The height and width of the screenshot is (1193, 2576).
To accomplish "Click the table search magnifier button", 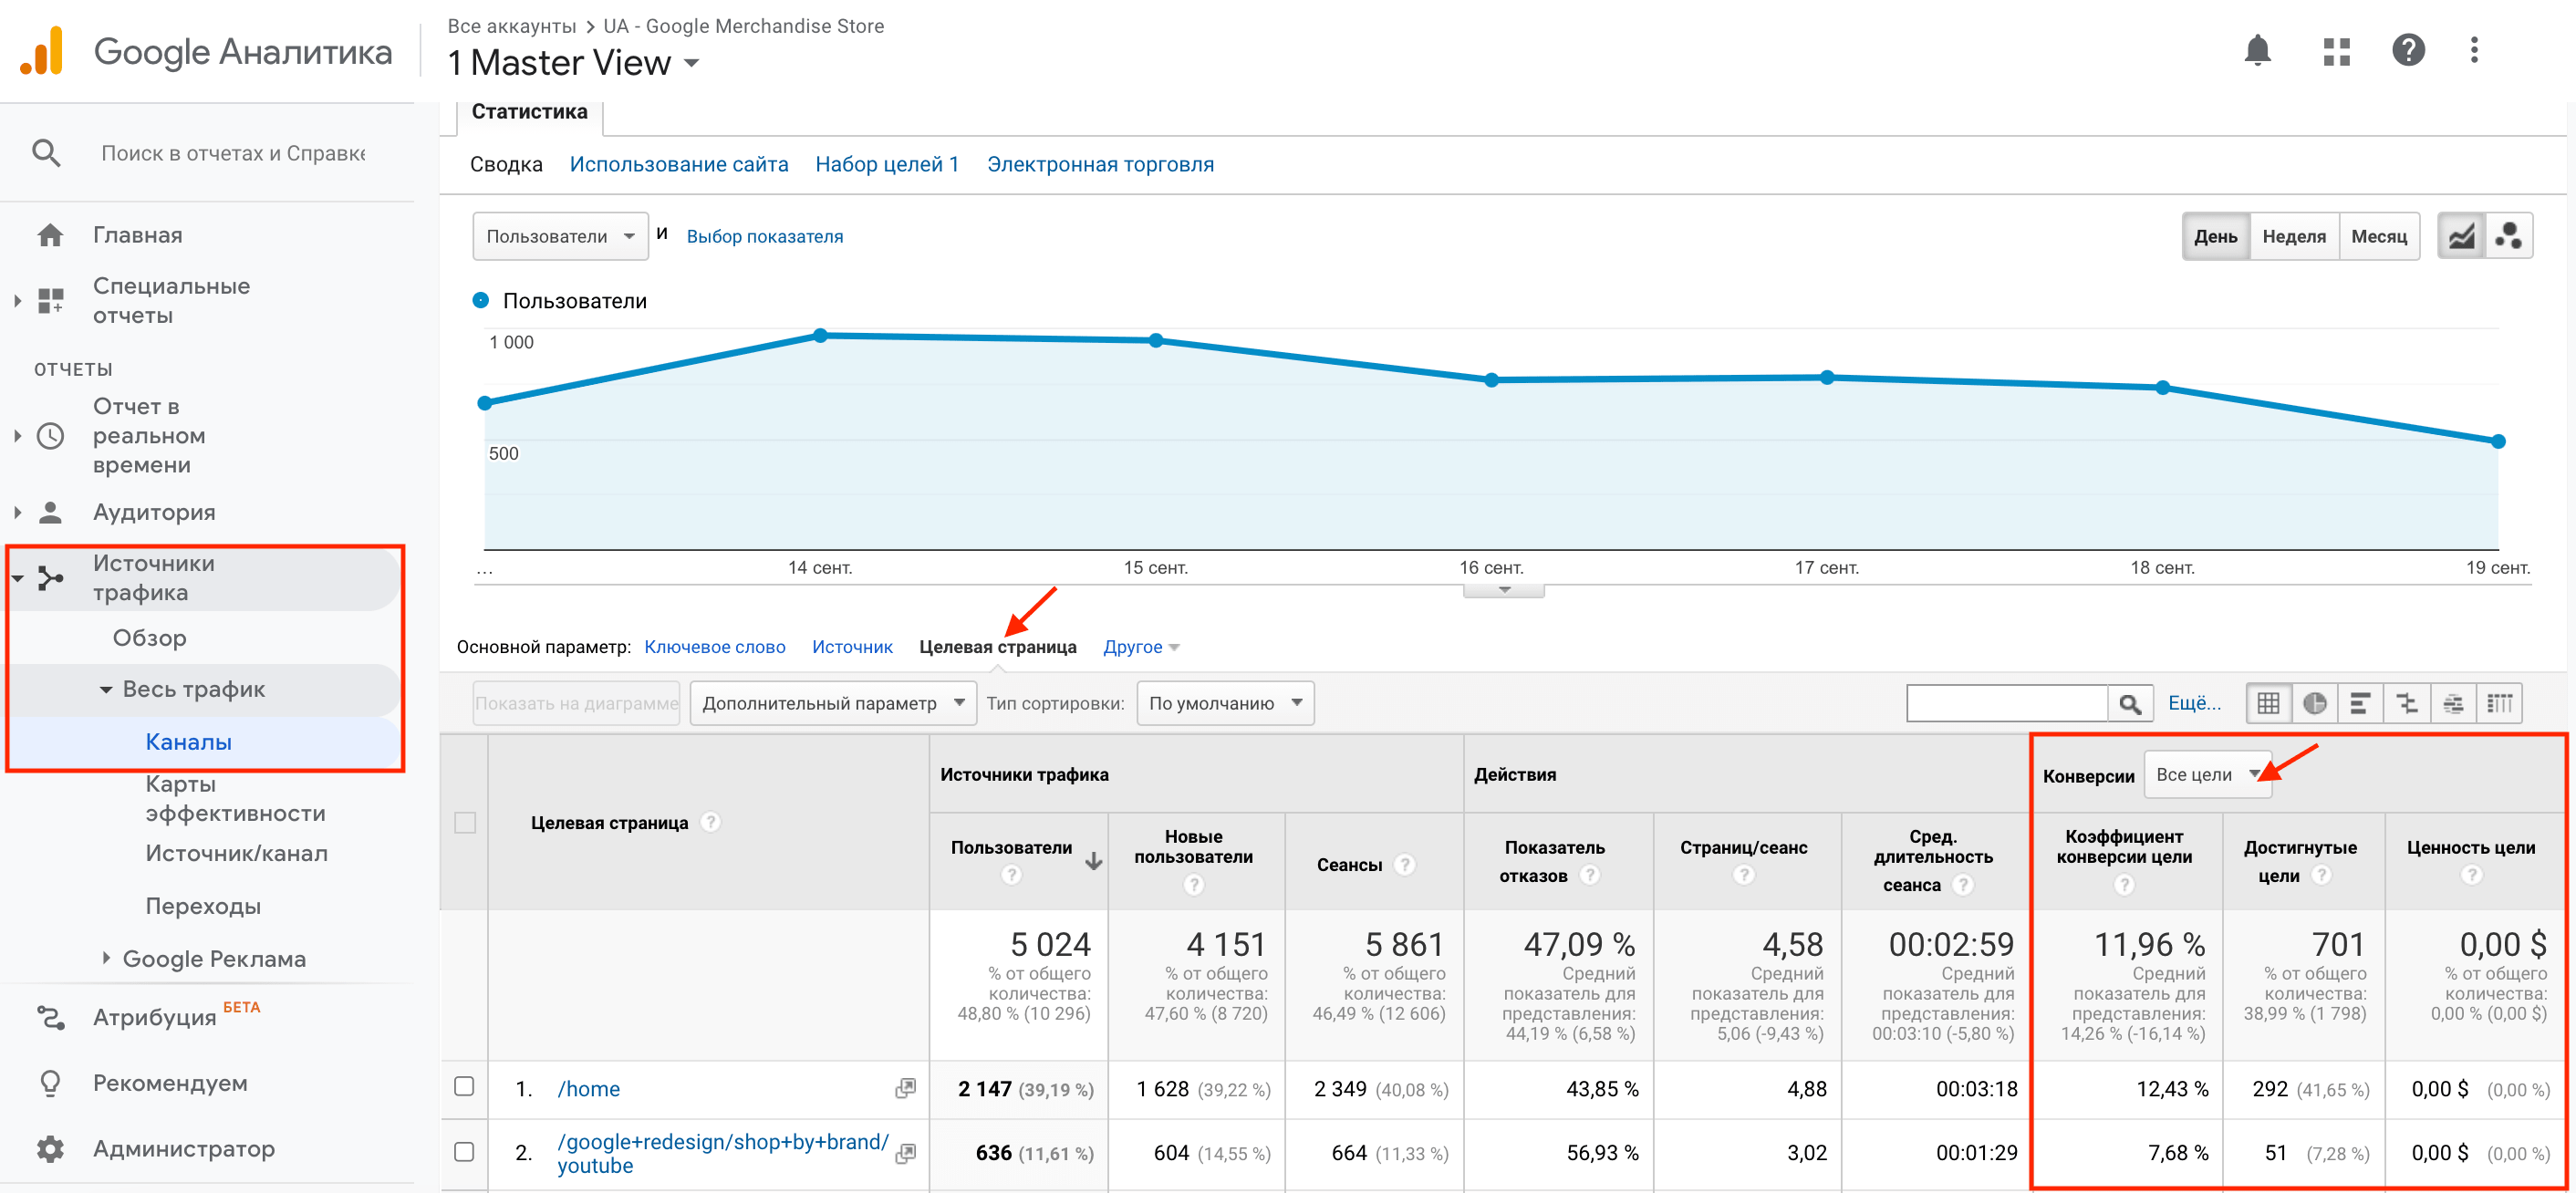I will click(x=2130, y=704).
